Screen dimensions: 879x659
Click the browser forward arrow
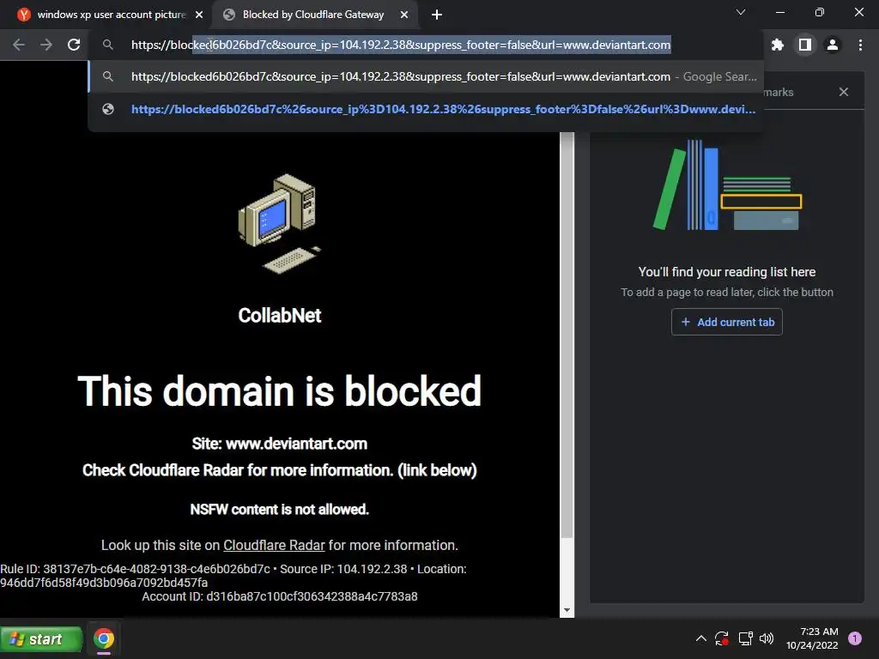[46, 45]
